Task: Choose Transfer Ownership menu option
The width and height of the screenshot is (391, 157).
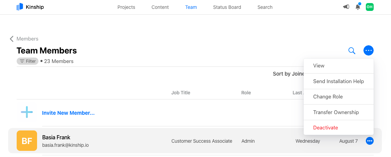Action: 336,112
